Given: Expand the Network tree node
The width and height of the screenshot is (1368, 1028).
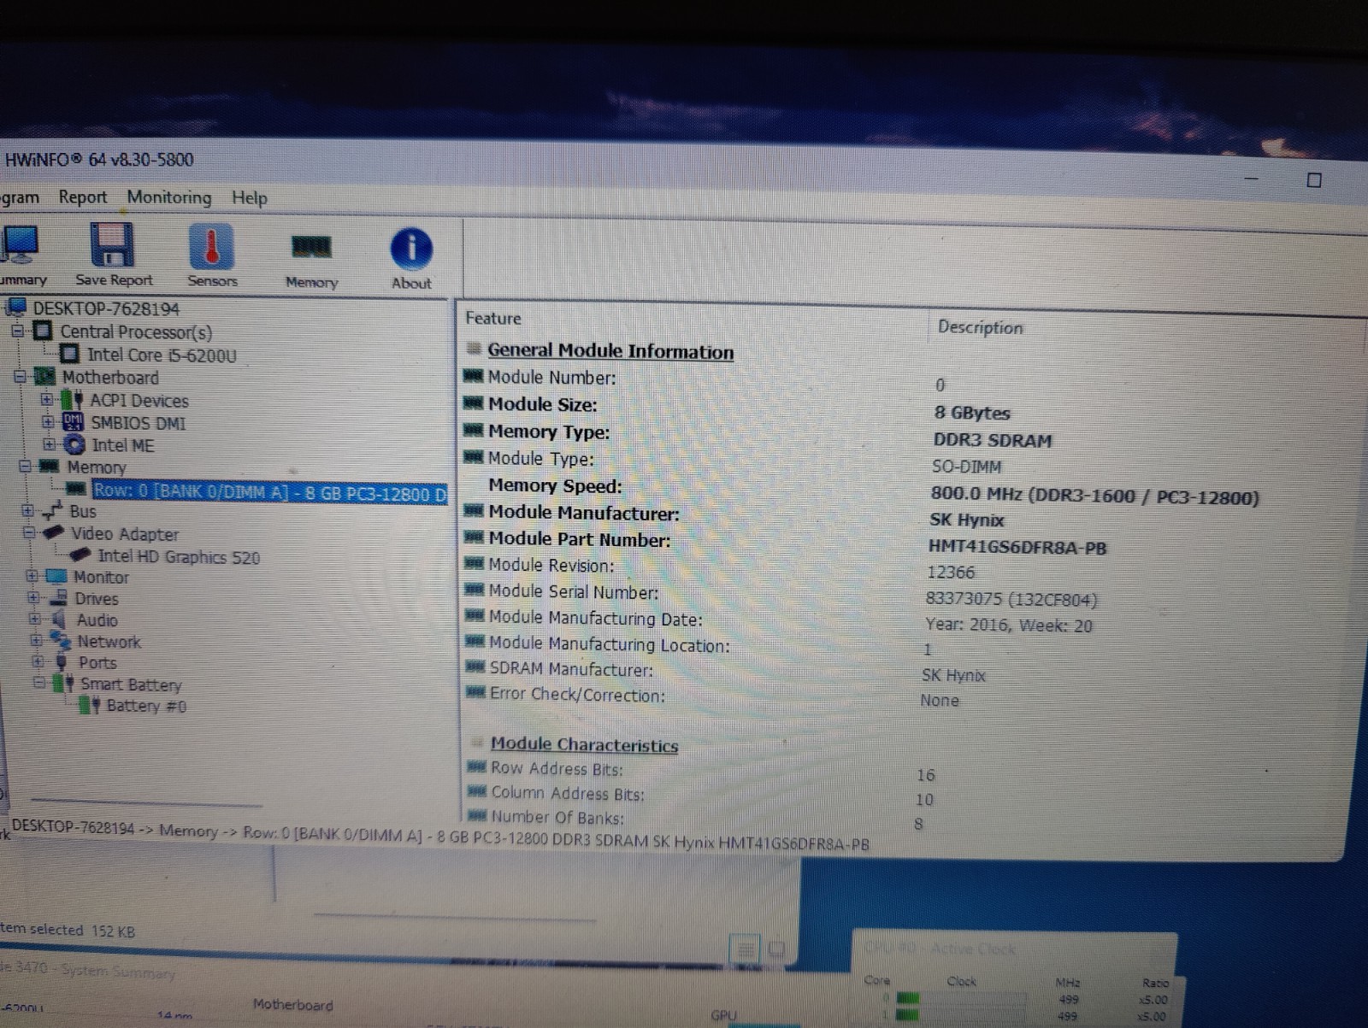Looking at the screenshot, I should (36, 640).
